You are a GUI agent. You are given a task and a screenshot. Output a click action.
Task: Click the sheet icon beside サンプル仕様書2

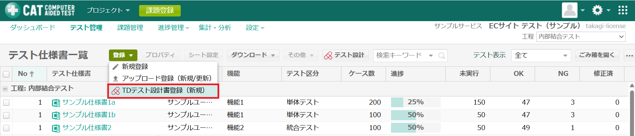point(56,128)
